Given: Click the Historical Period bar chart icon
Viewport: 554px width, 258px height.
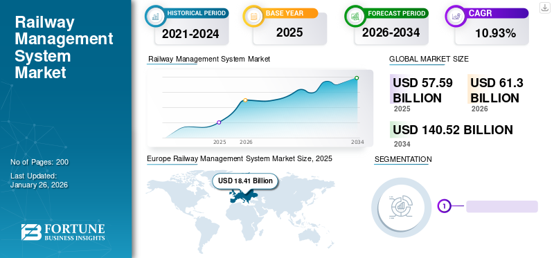Looking at the screenshot, I should (155, 16).
